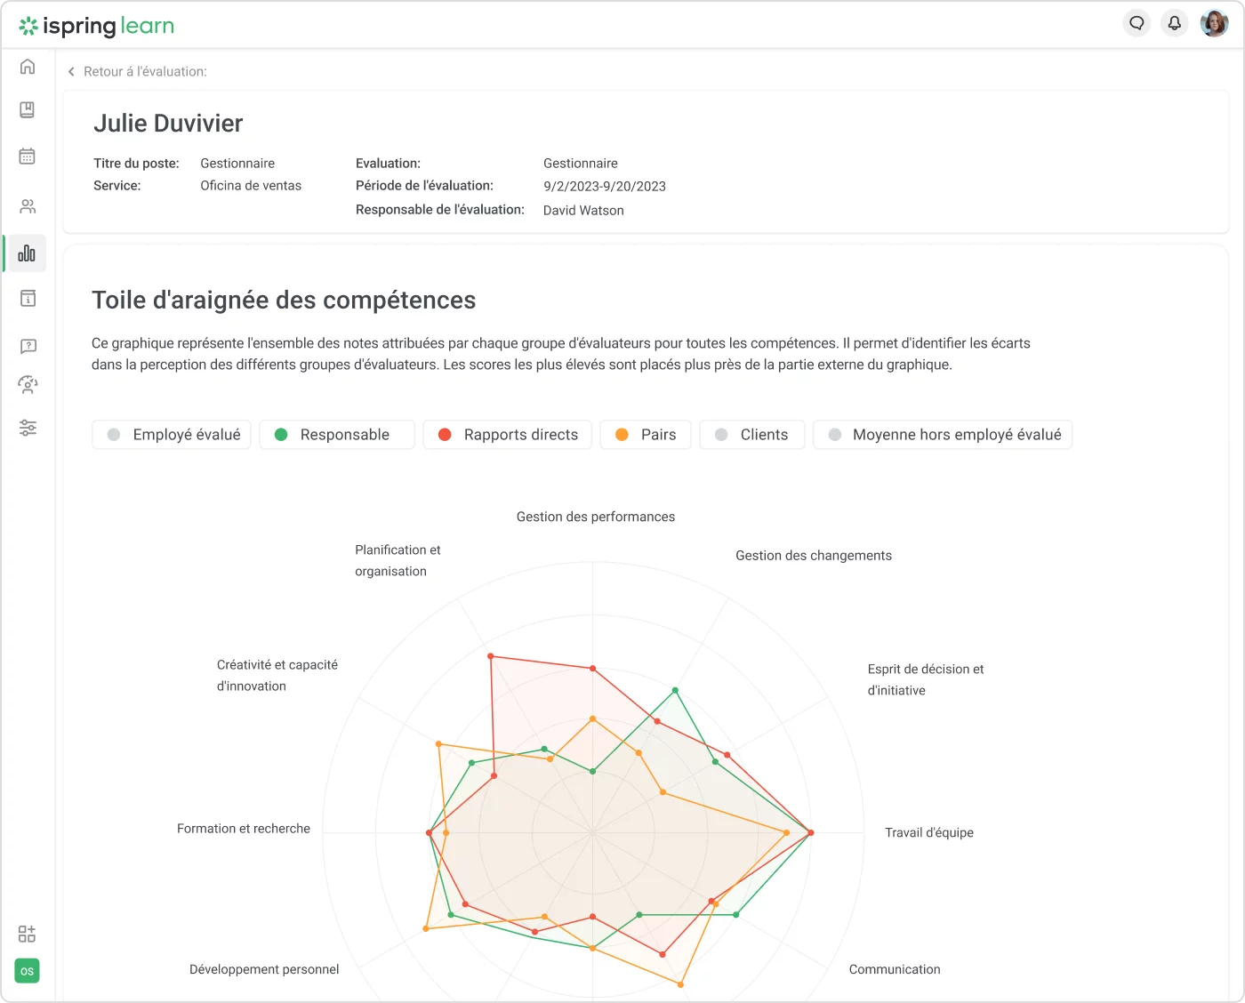Open the Tasks info icon in sidebar

coord(27,299)
